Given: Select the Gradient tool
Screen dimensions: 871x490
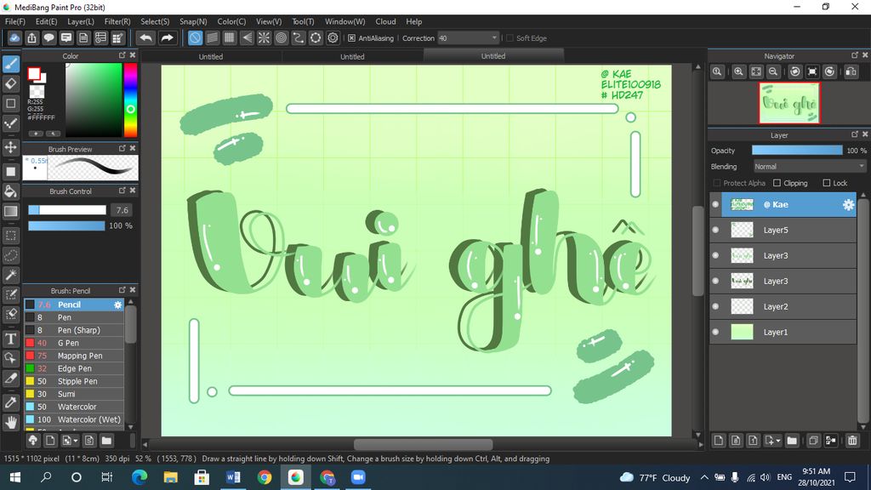Looking at the screenshot, I should click(10, 211).
